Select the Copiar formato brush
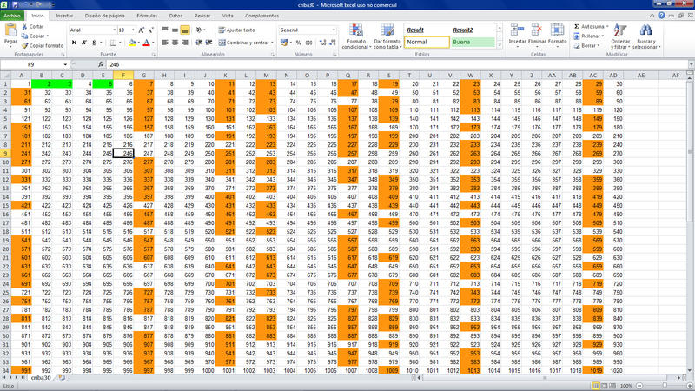Screen dimensions: 695x391 tap(24, 45)
